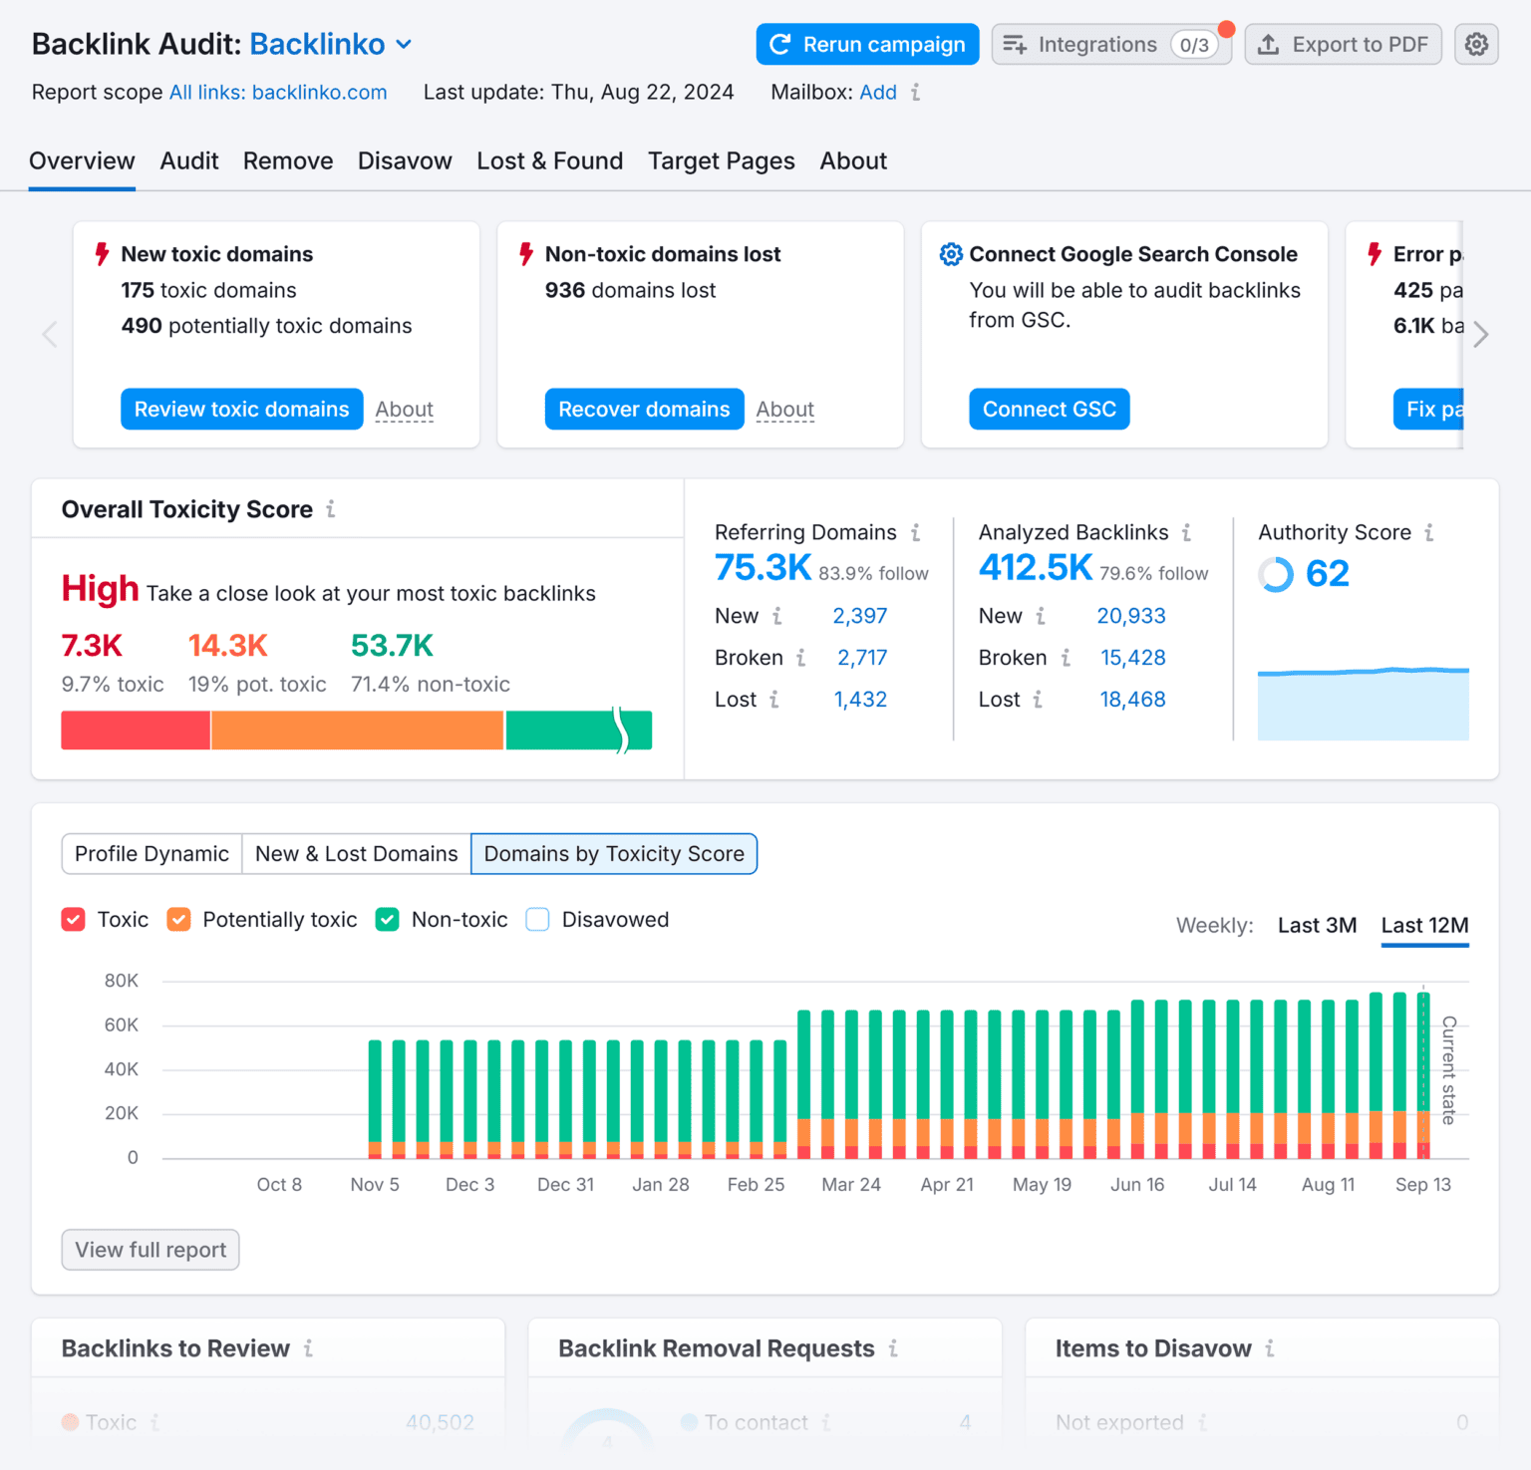
Task: Click the Review toxic domains button
Action: 241,409
